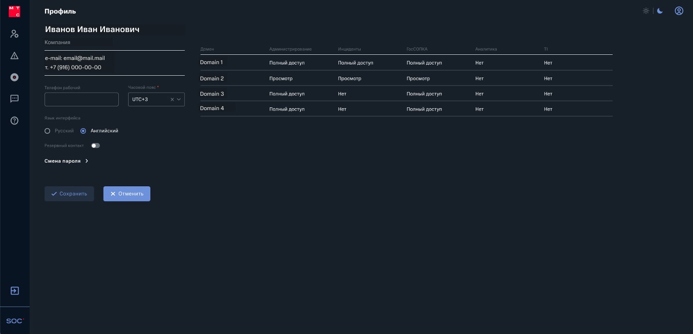Image resolution: width=693 pixels, height=334 pixels.
Task: Click the Сохранить button
Action: click(x=69, y=194)
